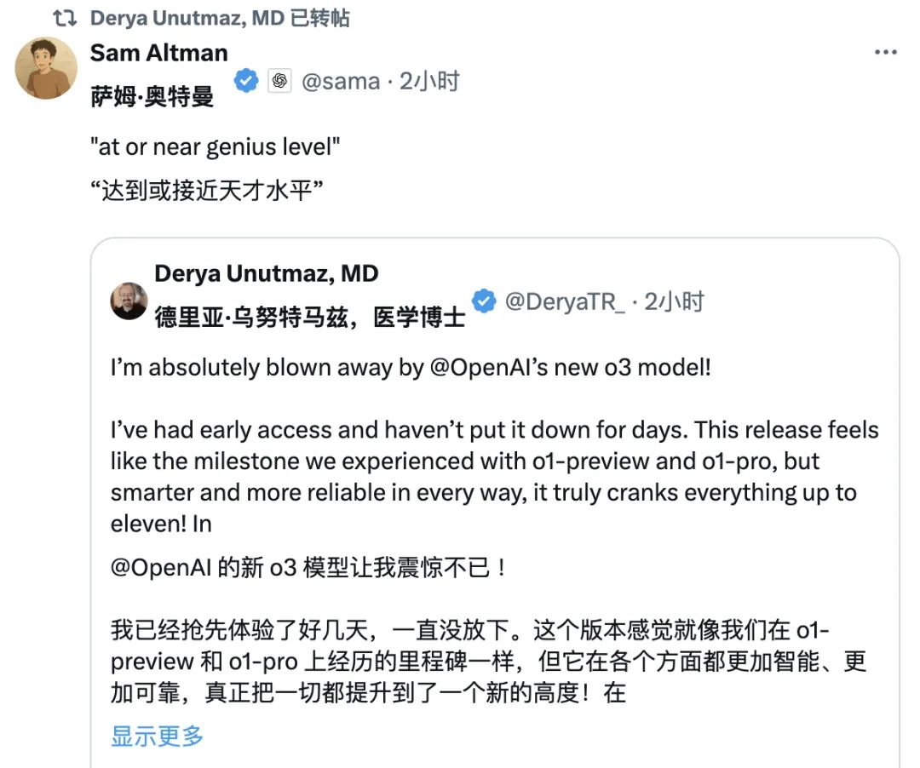Click the OpenAI affiliation badge next to @sama
The height and width of the screenshot is (768, 920).
tap(281, 79)
